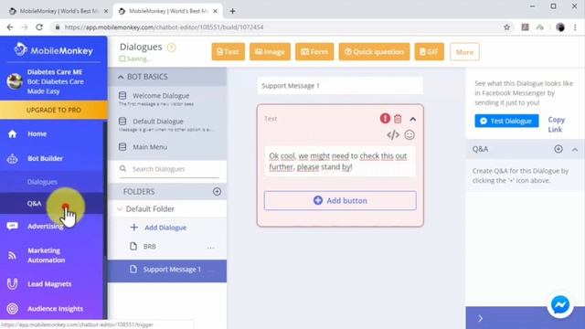Add a Q&A with plus icon
Image resolution: width=585 pixels, height=329 pixels.
(x=558, y=149)
